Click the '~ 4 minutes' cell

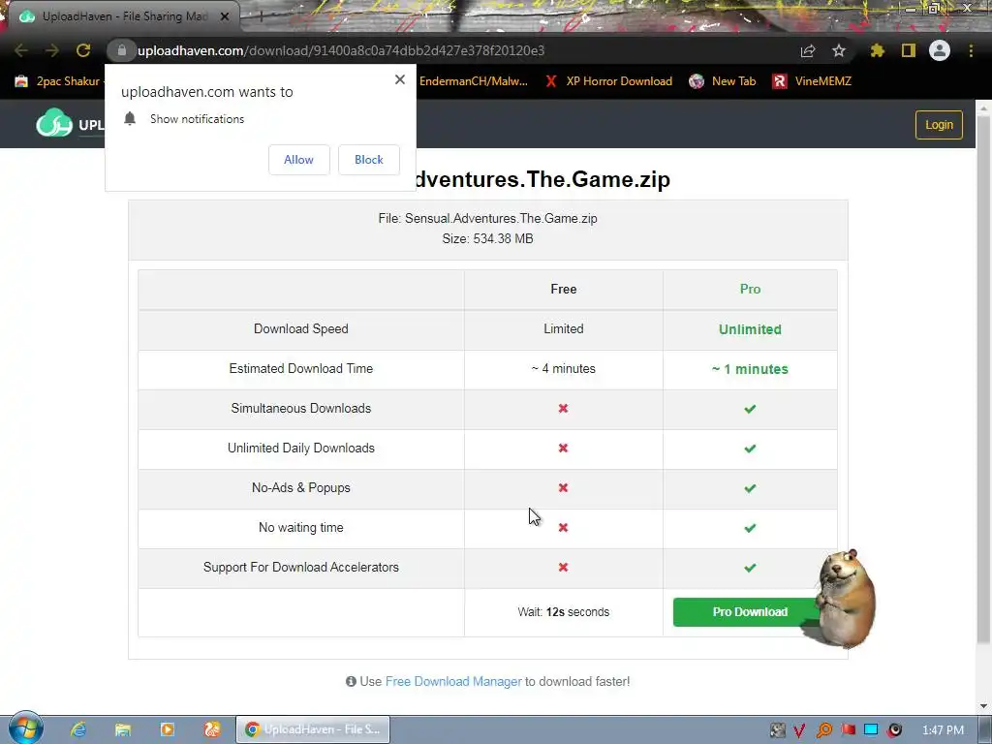pyautogui.click(x=563, y=369)
